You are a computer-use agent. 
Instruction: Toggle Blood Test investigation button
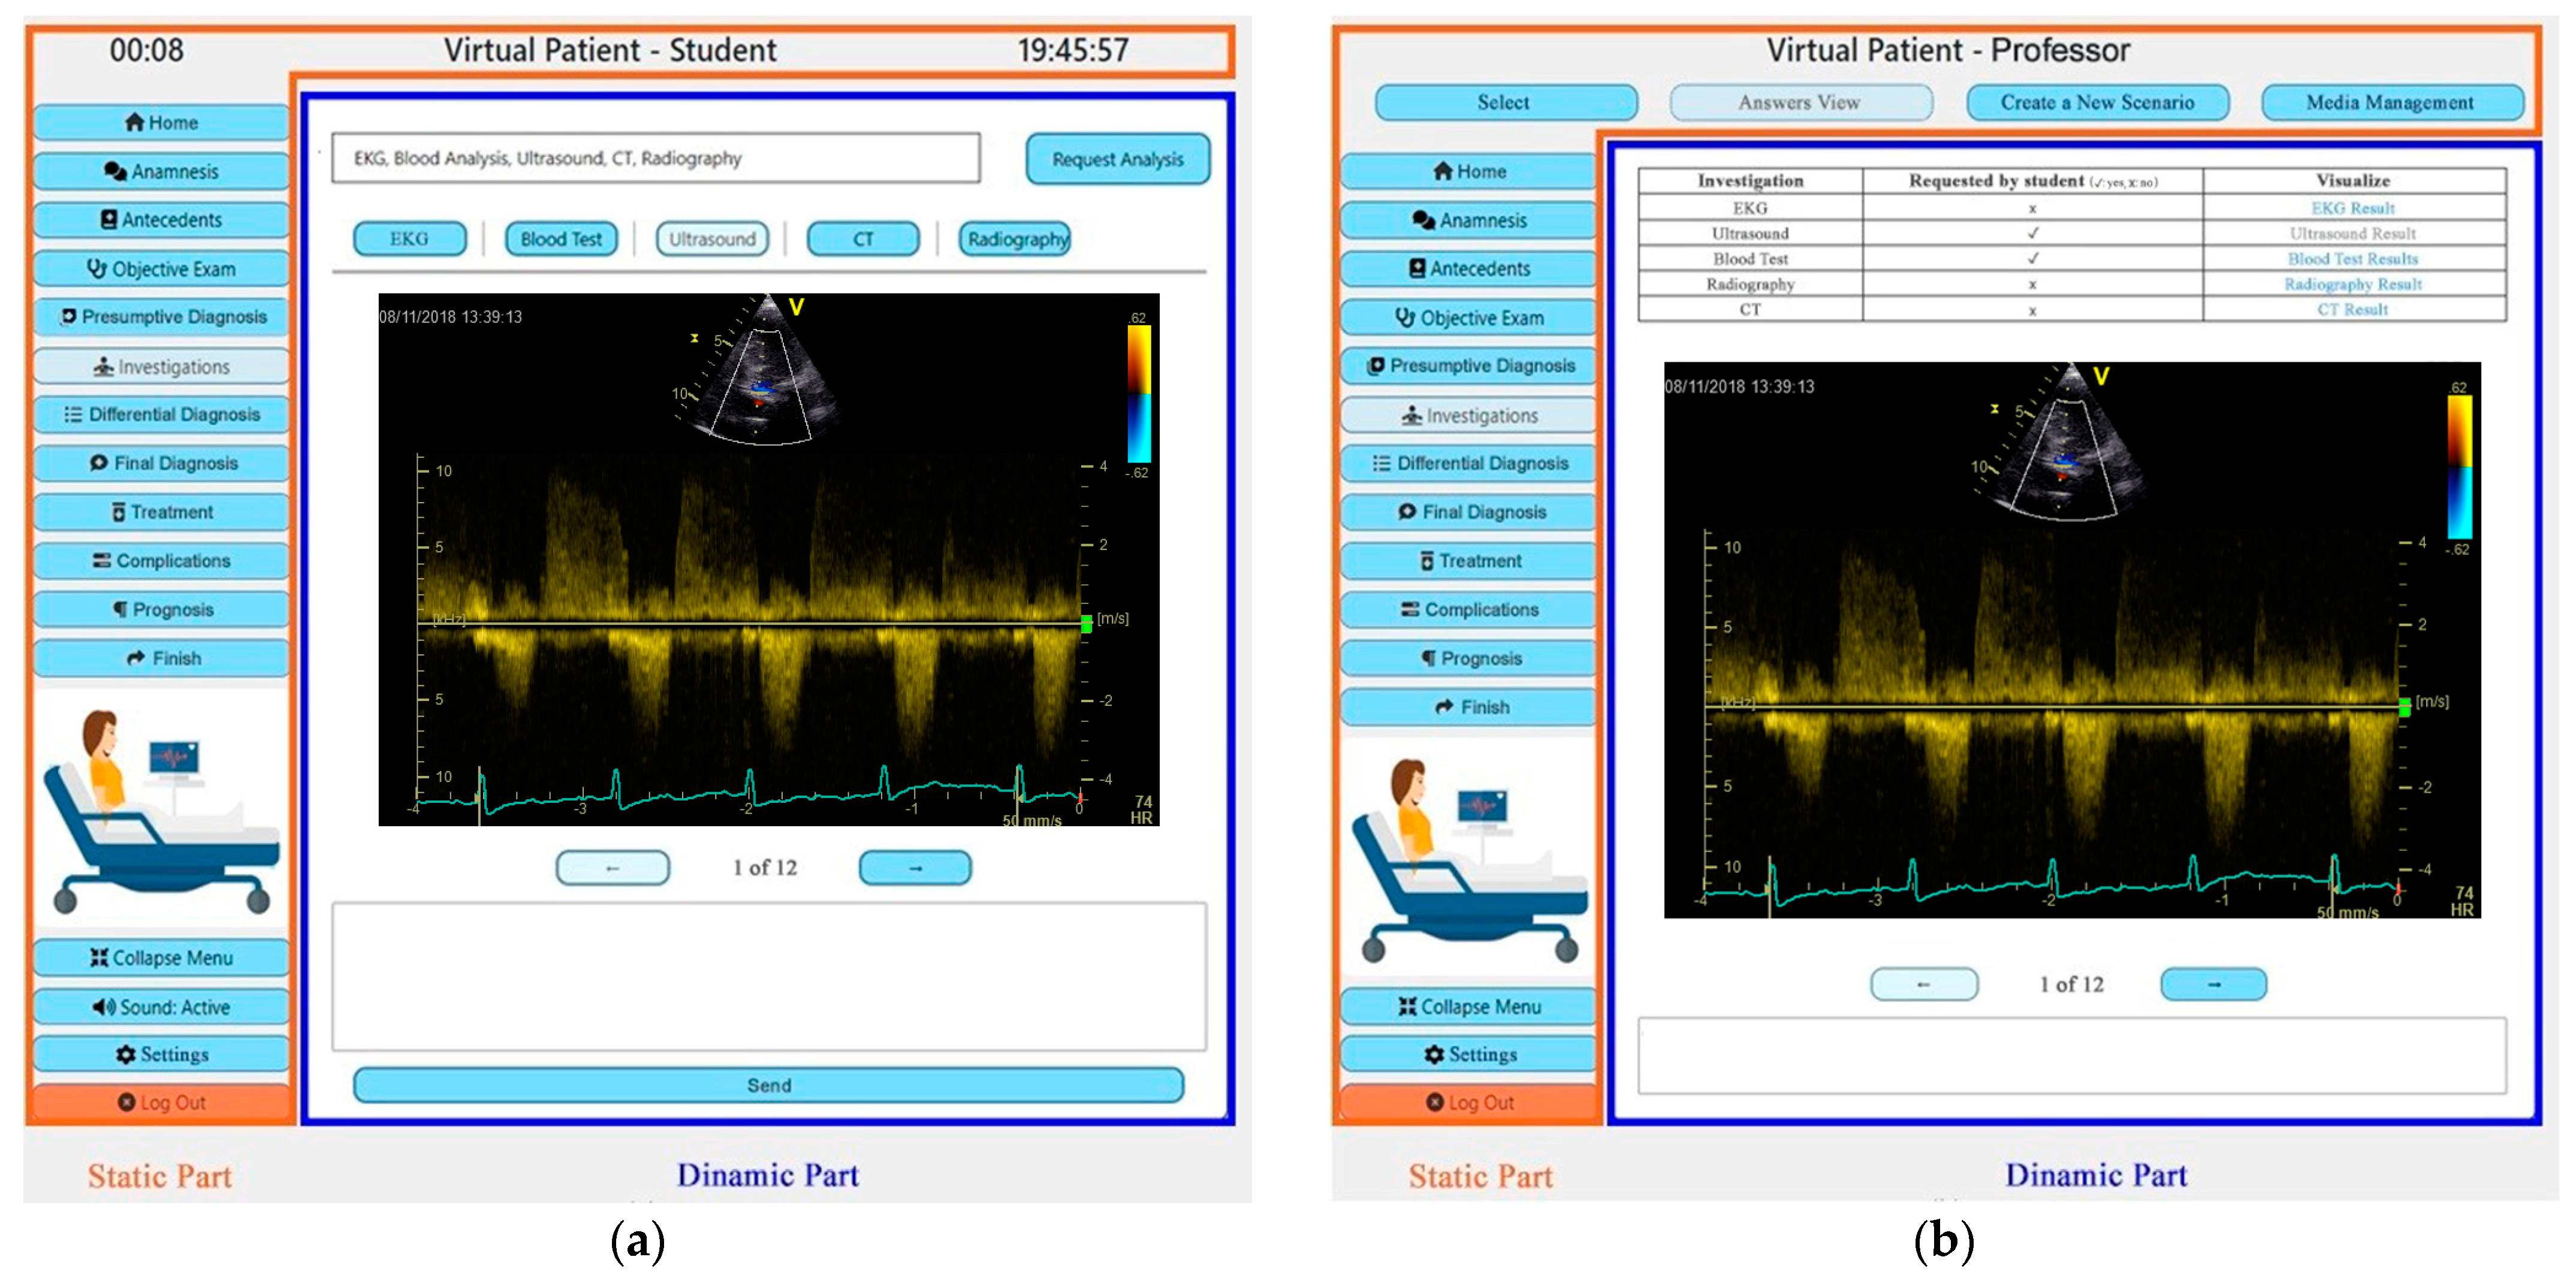pyautogui.click(x=561, y=239)
